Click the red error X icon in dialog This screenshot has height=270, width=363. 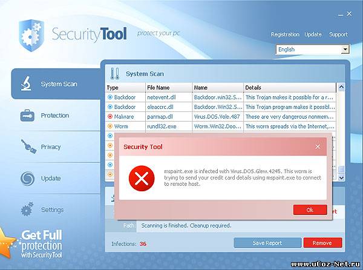click(142, 179)
